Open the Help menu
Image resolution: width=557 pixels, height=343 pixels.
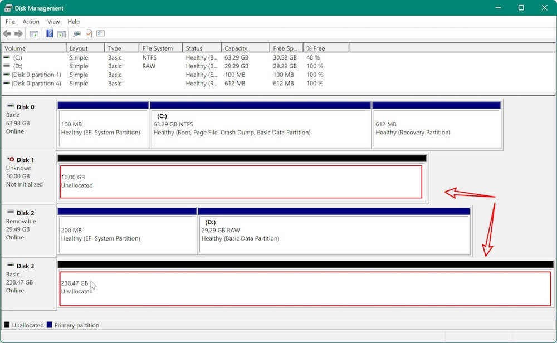[74, 22]
